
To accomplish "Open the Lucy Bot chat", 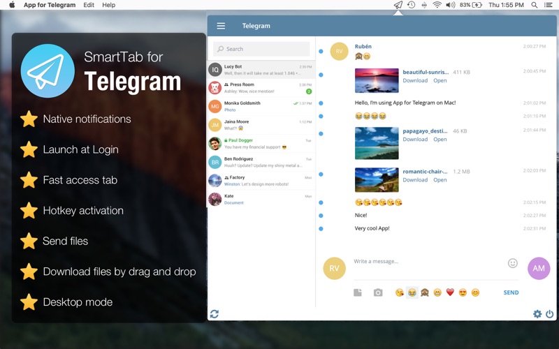I will click(x=261, y=70).
